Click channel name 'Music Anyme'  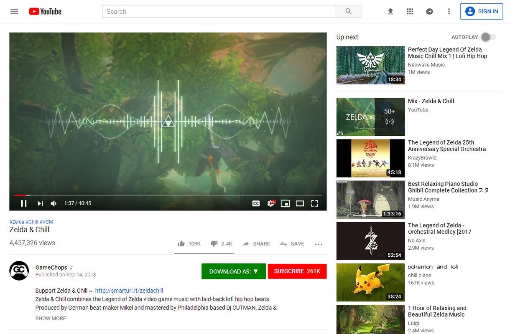(423, 199)
